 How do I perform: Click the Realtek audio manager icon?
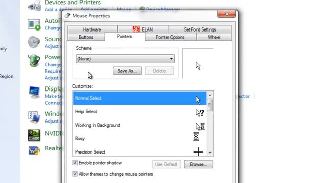coord(34,150)
